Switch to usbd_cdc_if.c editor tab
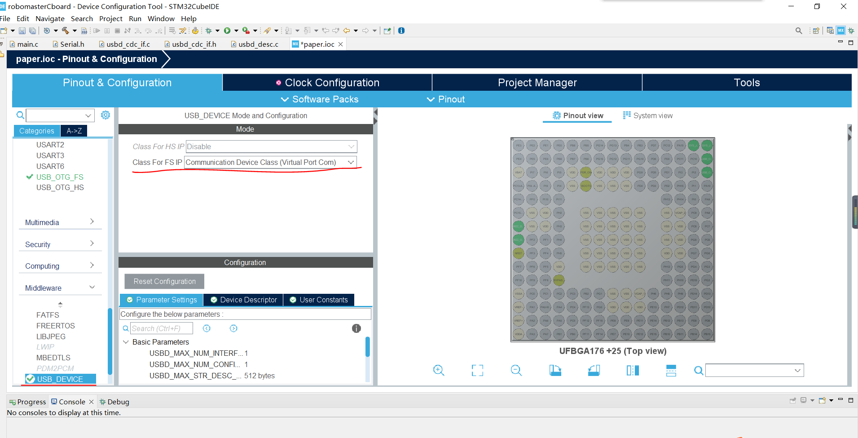The height and width of the screenshot is (438, 858). pyautogui.click(x=124, y=44)
